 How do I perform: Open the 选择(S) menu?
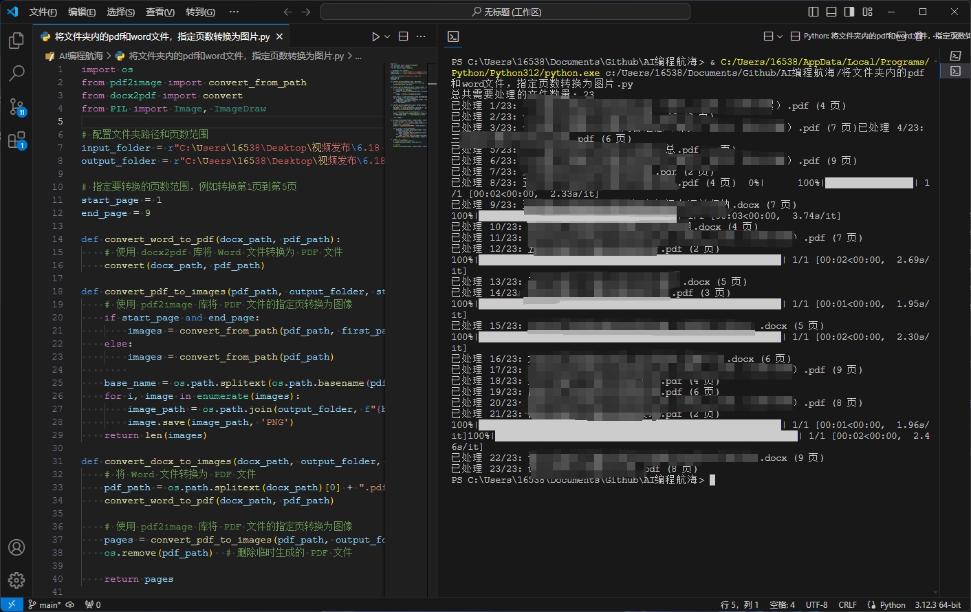[121, 12]
